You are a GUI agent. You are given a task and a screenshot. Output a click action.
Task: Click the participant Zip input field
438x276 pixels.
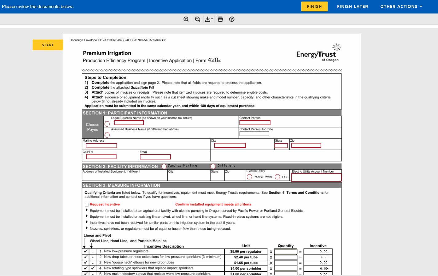pyautogui.click(x=306, y=145)
